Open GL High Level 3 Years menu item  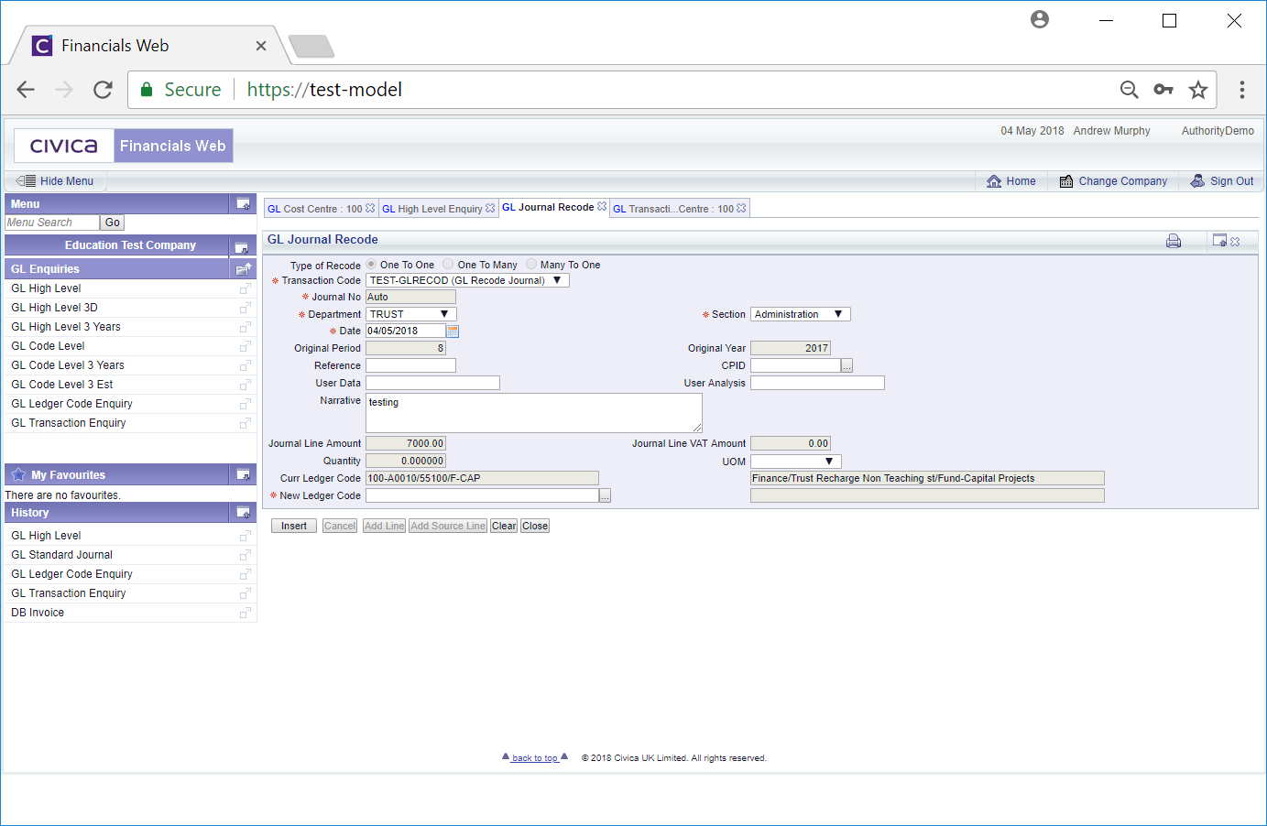point(66,327)
